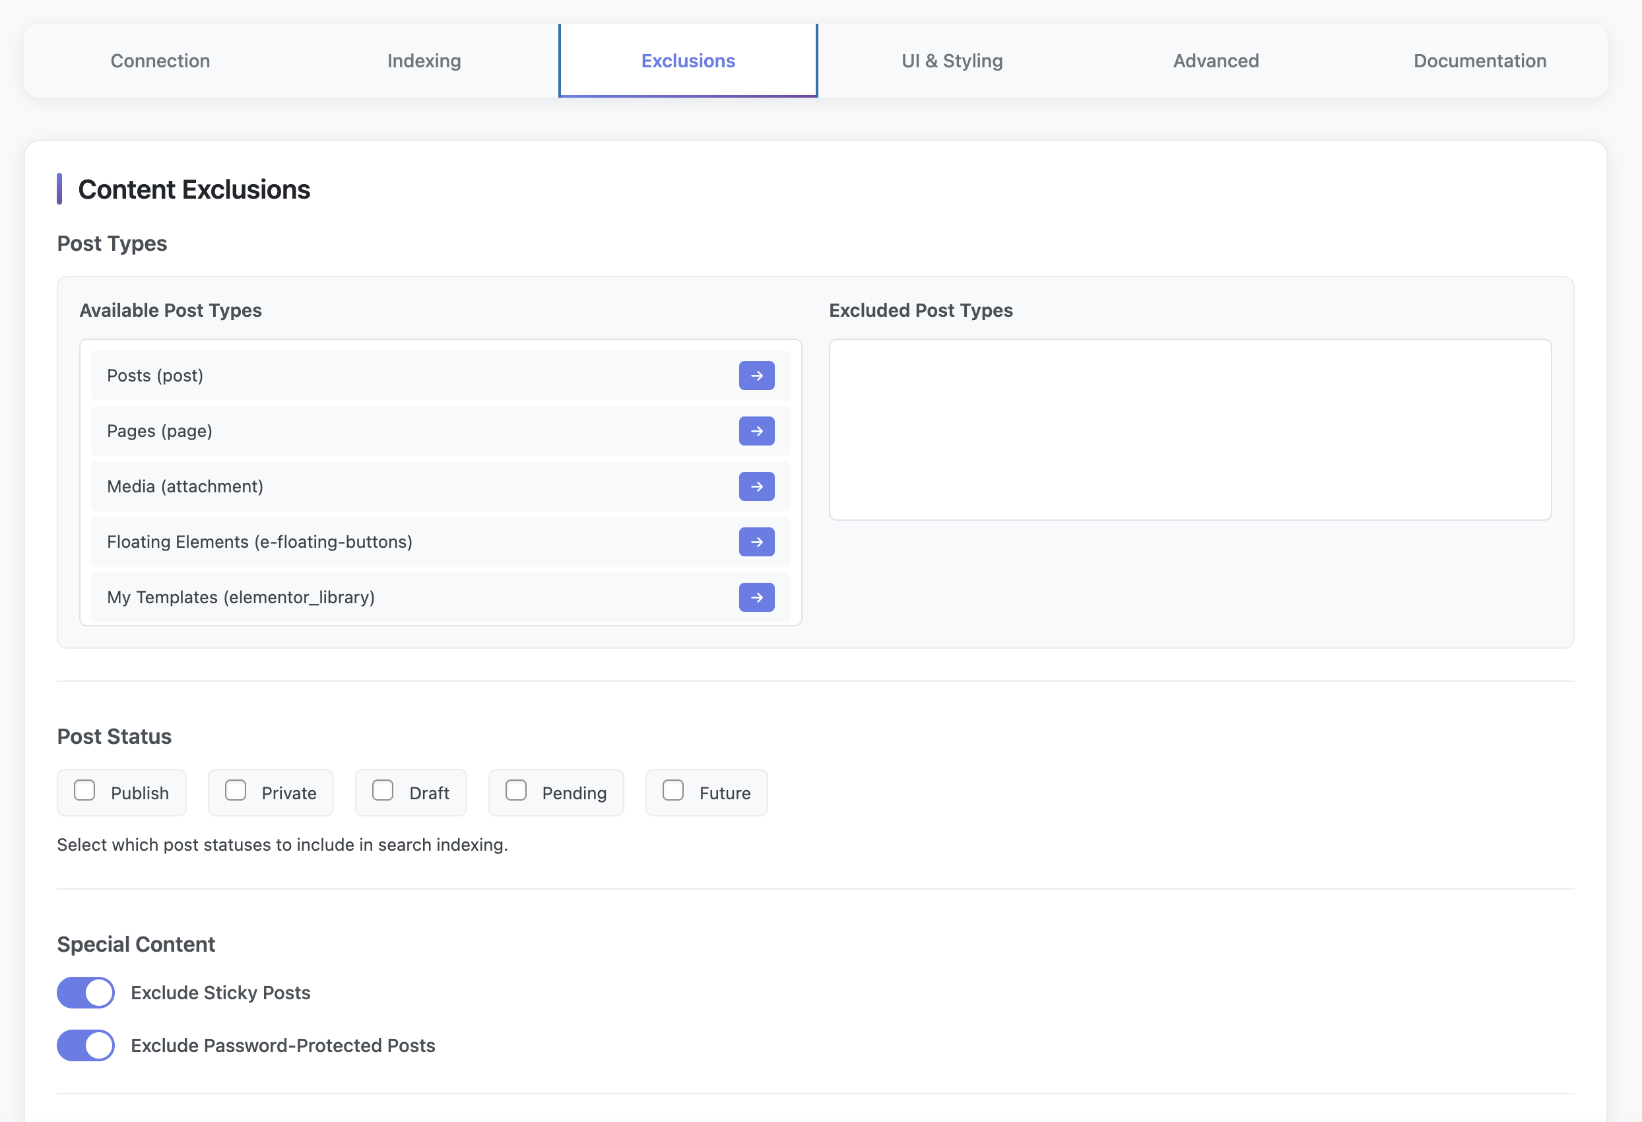Open the Indexing tab

click(x=423, y=61)
